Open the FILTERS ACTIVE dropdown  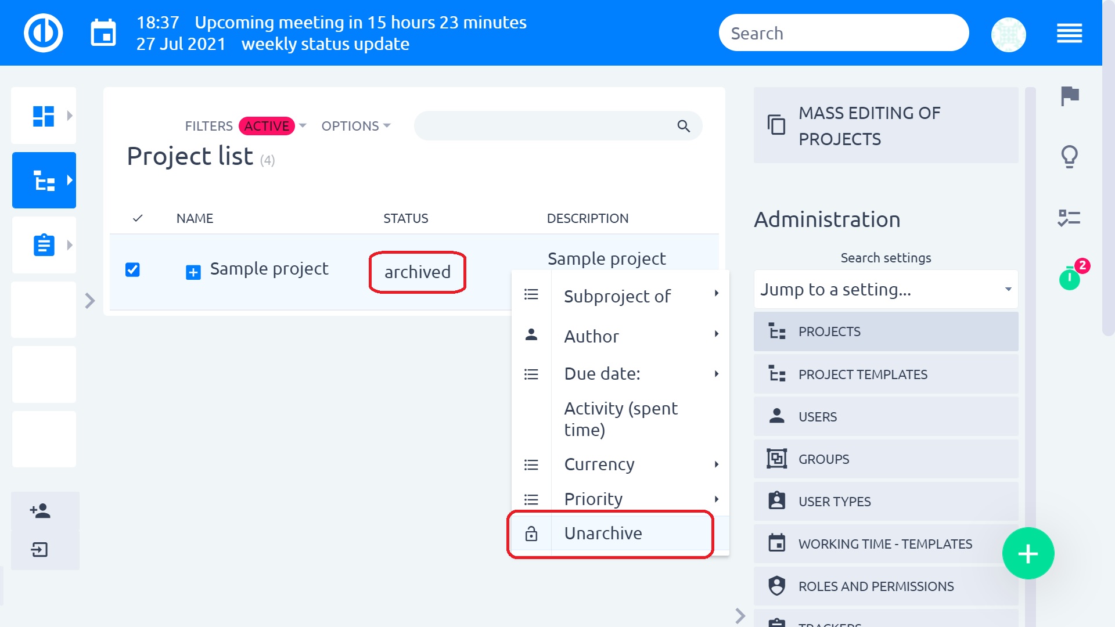point(243,126)
